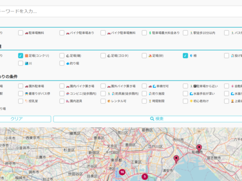Click the 世田谷区 label on the map
This screenshot has width=242, height=181.
coord(76,174)
